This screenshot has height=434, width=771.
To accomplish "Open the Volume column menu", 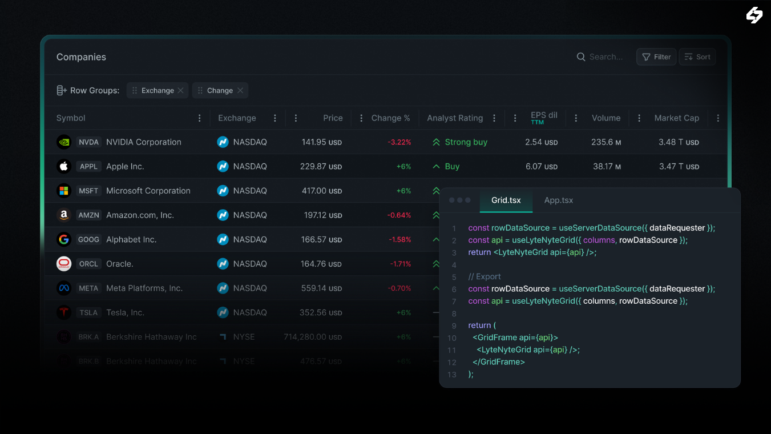I will (576, 118).
